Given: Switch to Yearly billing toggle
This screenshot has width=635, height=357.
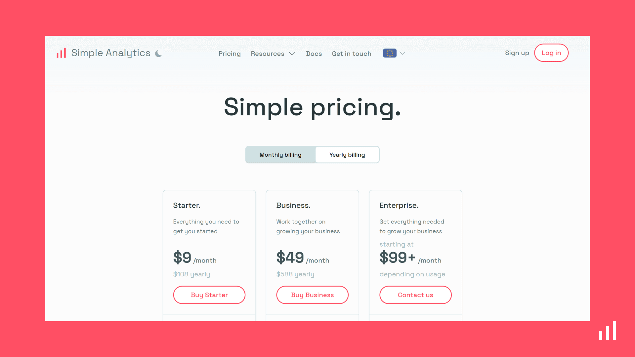Looking at the screenshot, I should [x=347, y=154].
